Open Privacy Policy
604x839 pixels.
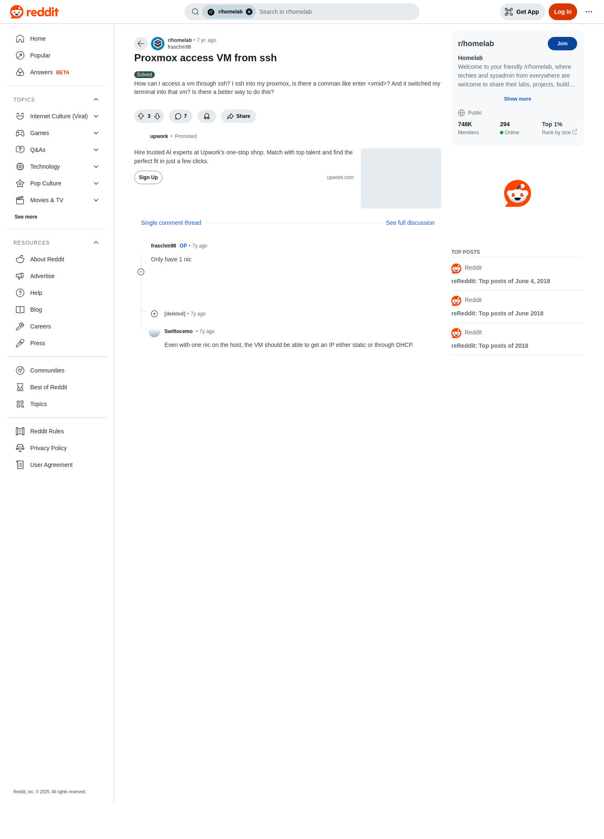57,448
